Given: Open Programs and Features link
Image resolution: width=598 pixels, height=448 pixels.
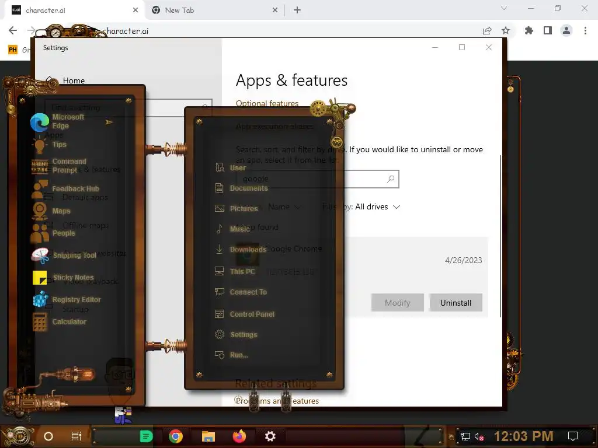Looking at the screenshot, I should click(277, 401).
